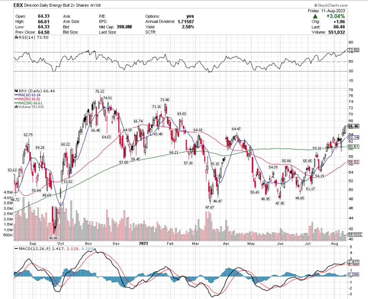Click the Last price 66.46 in header
Viewport: 368px width, 299px height.
click(x=339, y=27)
